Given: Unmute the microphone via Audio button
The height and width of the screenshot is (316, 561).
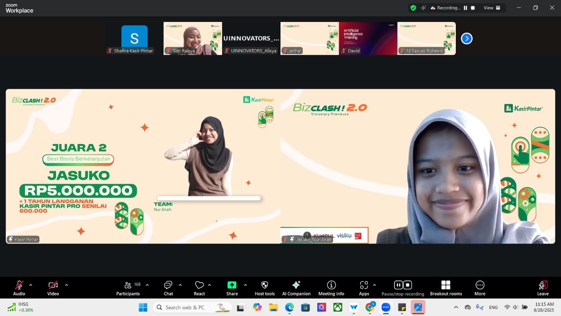Looking at the screenshot, I should 19,288.
